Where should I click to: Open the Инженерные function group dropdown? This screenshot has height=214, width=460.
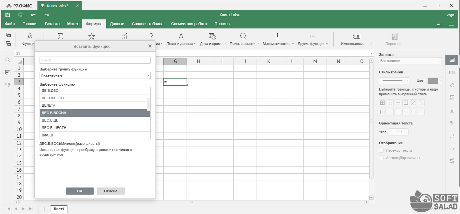95,75
